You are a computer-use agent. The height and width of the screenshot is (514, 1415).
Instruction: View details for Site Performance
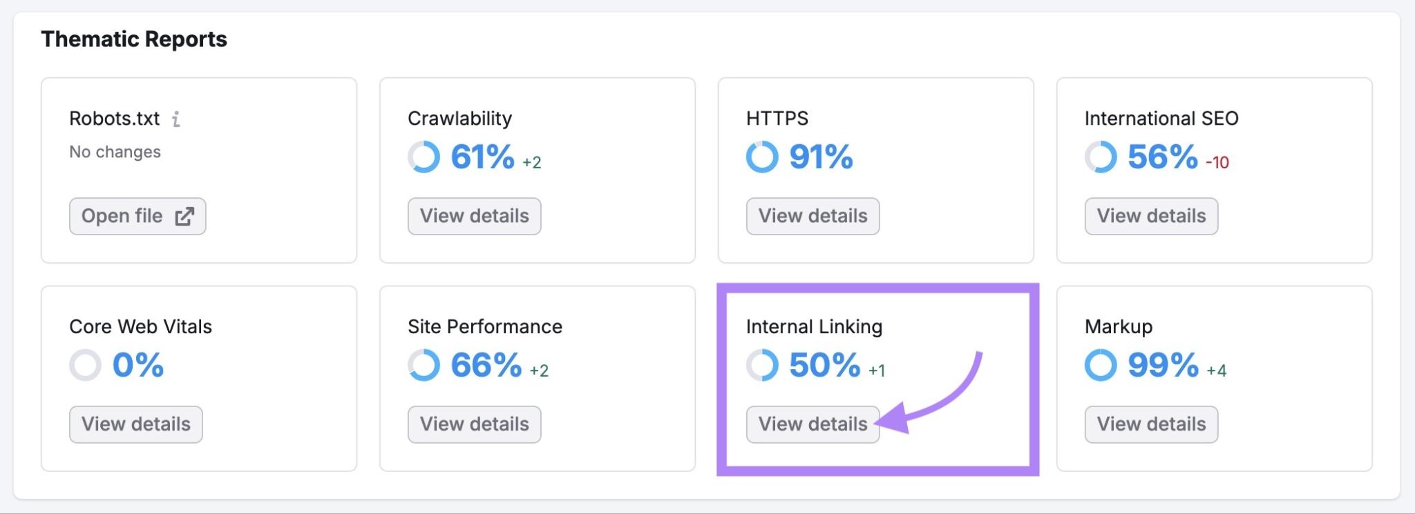[x=474, y=424]
